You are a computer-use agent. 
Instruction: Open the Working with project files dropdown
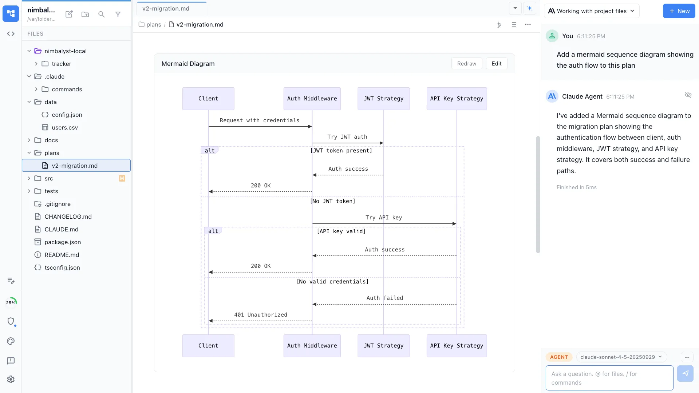[592, 11]
